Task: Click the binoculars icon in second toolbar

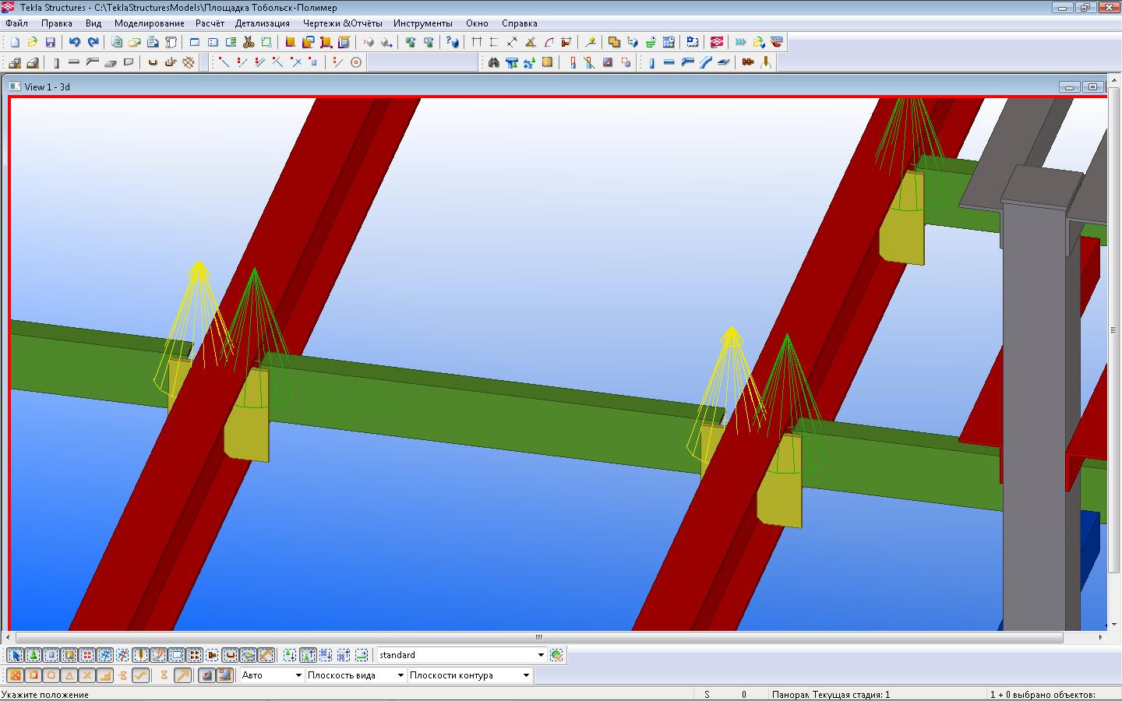Action: (x=493, y=62)
